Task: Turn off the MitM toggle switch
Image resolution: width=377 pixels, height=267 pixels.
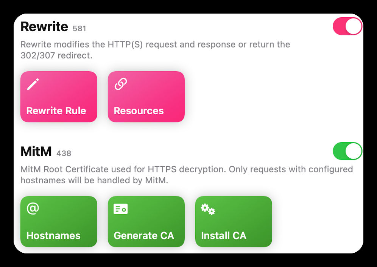Action: click(x=347, y=151)
